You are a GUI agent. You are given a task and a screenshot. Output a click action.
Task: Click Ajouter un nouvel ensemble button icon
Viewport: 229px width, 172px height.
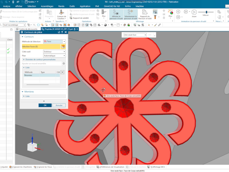(x=64, y=63)
